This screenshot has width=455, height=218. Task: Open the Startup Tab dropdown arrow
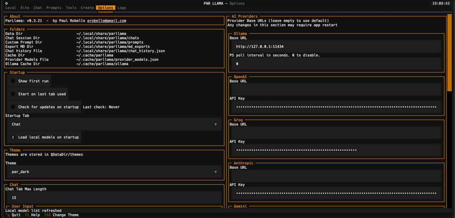216,124
